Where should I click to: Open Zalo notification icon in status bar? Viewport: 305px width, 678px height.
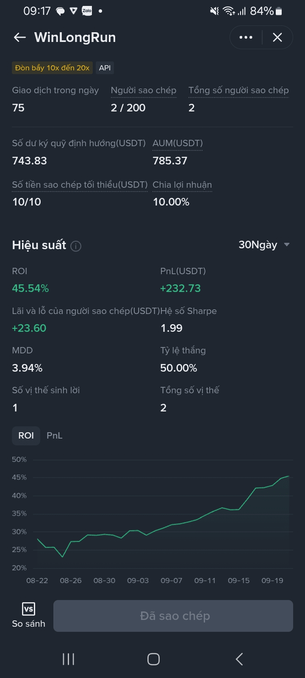coord(87,11)
